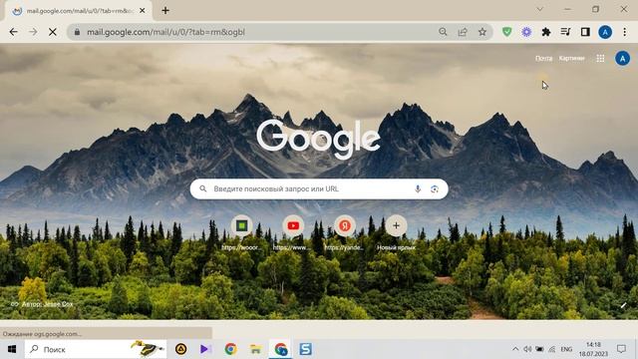This screenshot has height=359, width=638.
Task: Open the Yandex shortcut
Action: pyautogui.click(x=345, y=225)
